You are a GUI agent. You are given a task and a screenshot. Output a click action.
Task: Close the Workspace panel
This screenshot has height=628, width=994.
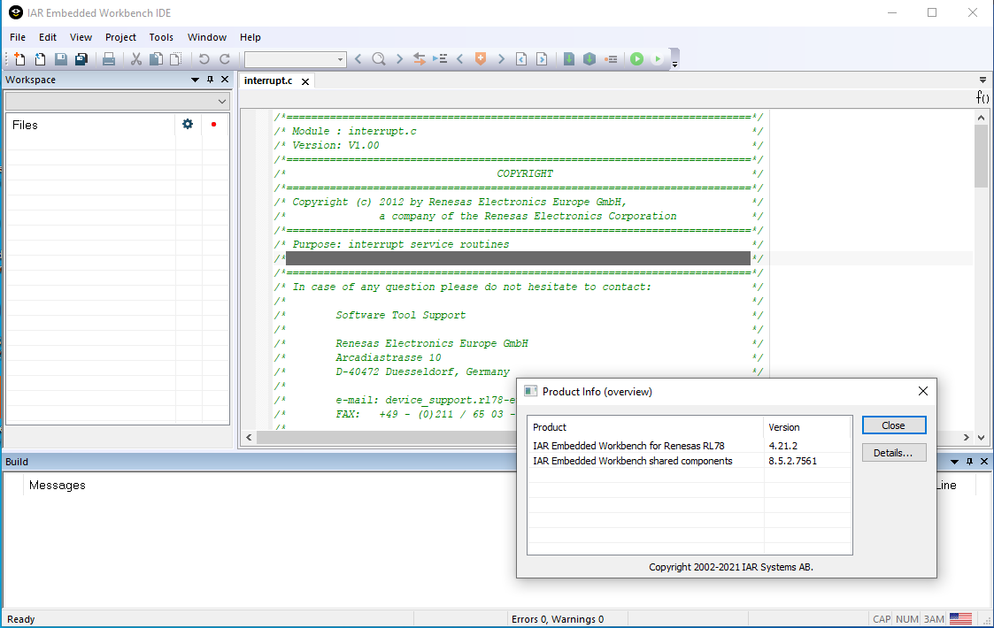tap(225, 80)
